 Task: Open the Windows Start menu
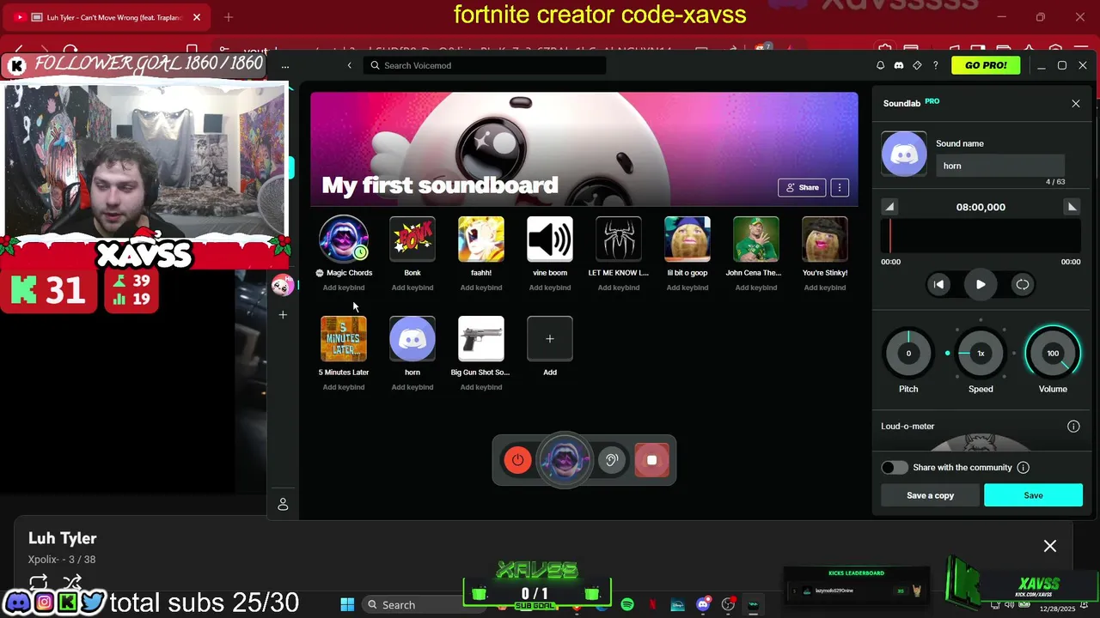coord(347,605)
